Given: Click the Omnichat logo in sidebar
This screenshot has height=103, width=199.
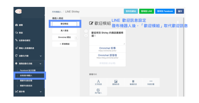Looking at the screenshot, I should point(19,12).
